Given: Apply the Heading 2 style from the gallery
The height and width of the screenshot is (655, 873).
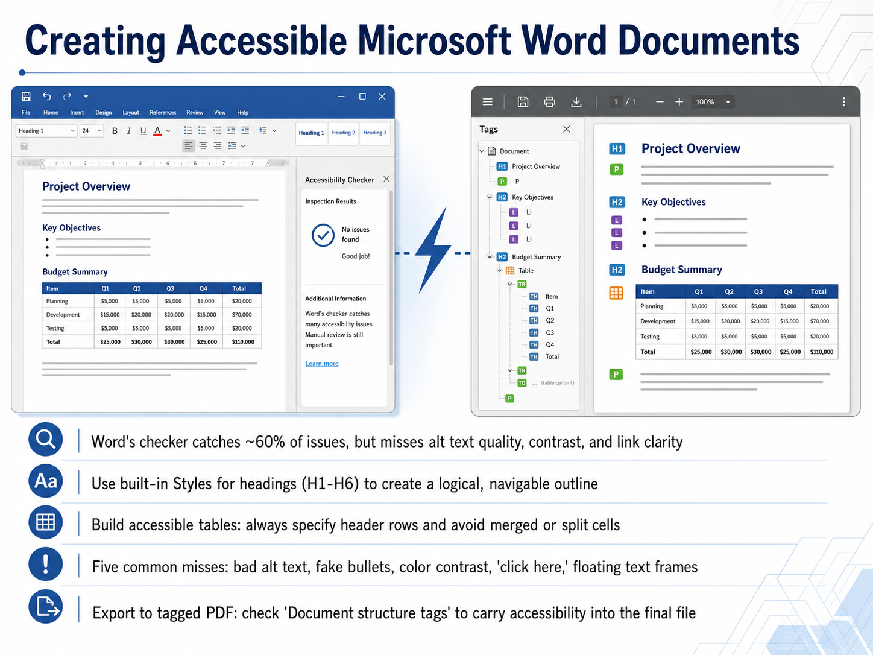Looking at the screenshot, I should tap(344, 133).
